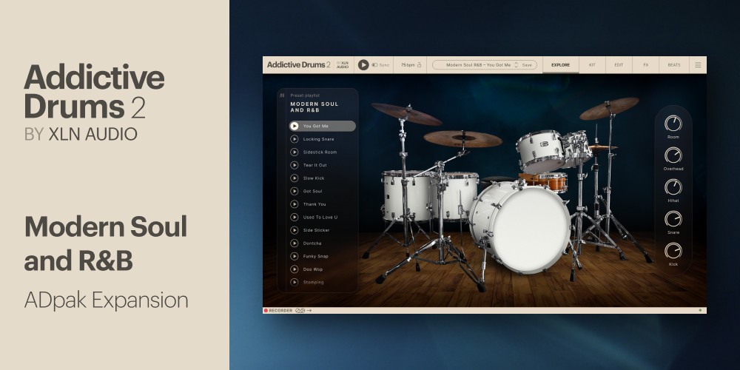Open the preset selector showing Modern Soul R&B
The height and width of the screenshot is (370, 740).
coord(474,65)
